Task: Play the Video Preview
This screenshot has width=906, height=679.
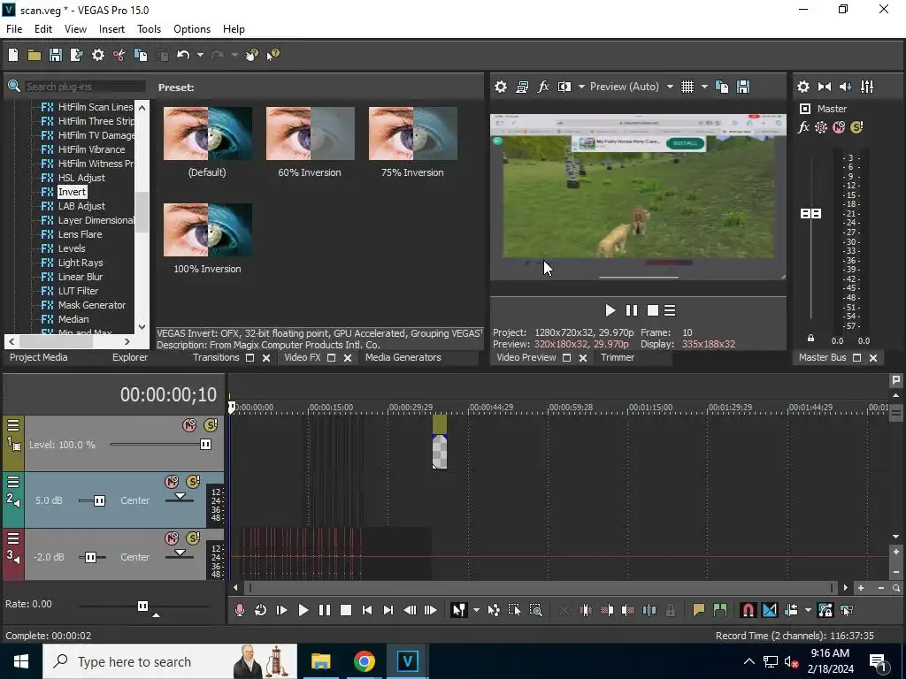Action: (x=610, y=310)
